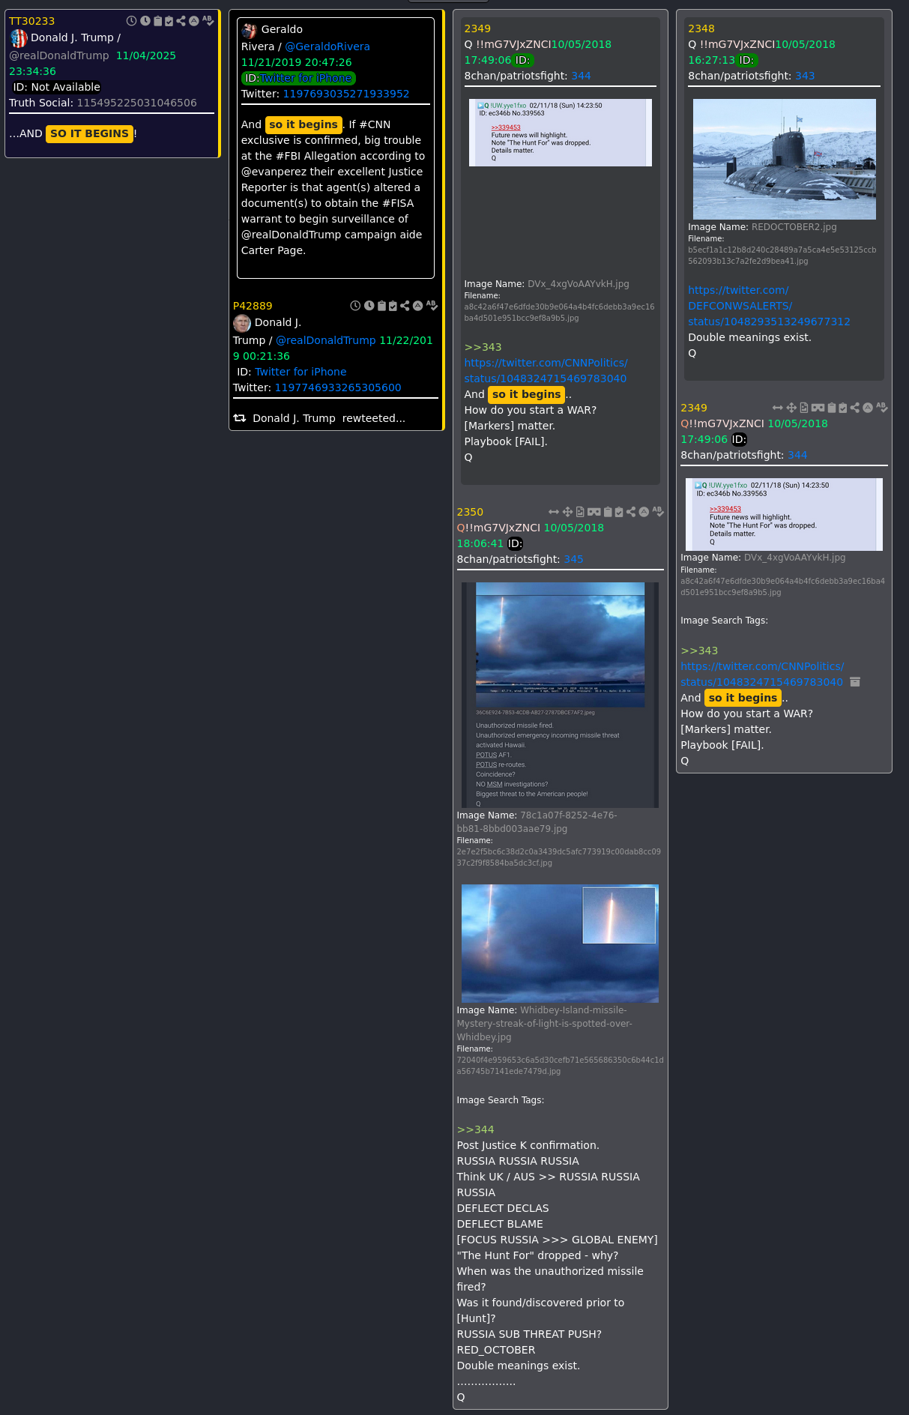
Task: Click the outlined clock icon on TT30233
Action: pos(131,21)
